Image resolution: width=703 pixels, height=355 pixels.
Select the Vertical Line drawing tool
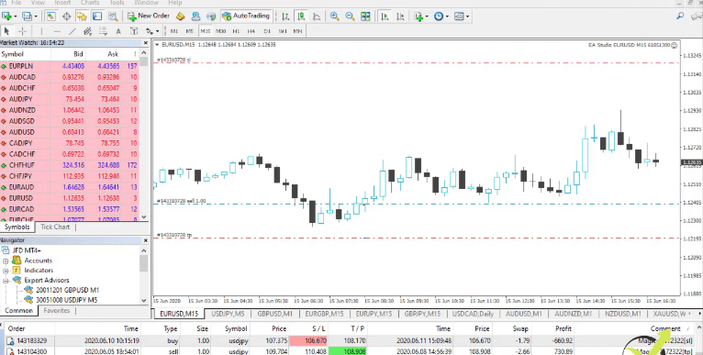(x=41, y=31)
